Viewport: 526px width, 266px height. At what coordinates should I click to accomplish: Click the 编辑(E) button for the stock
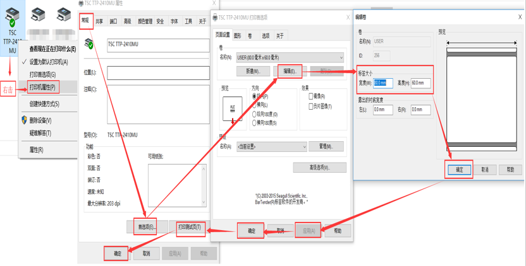tap(289, 71)
